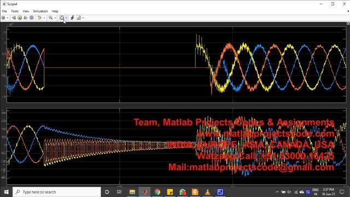Open the Scale Axes options dropdown arrow
This screenshot has width=350, height=197.
(66, 18)
